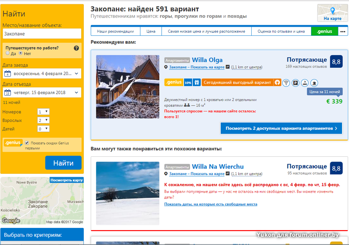
Task: Click the map image icon next to Willa Olga location
Action: point(227,67)
